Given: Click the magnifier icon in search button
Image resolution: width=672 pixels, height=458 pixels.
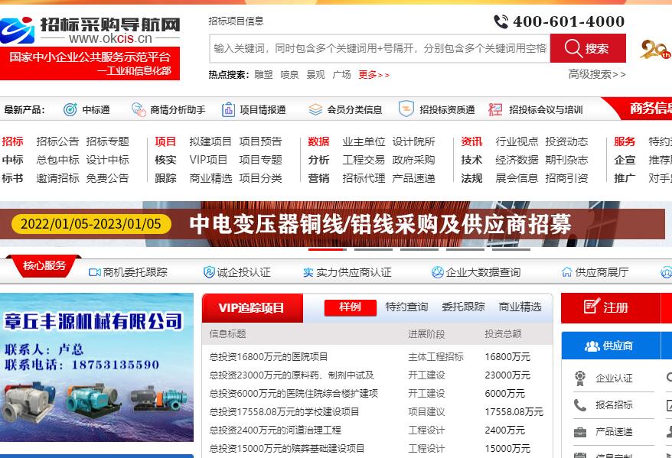Looking at the screenshot, I should coord(573,49).
